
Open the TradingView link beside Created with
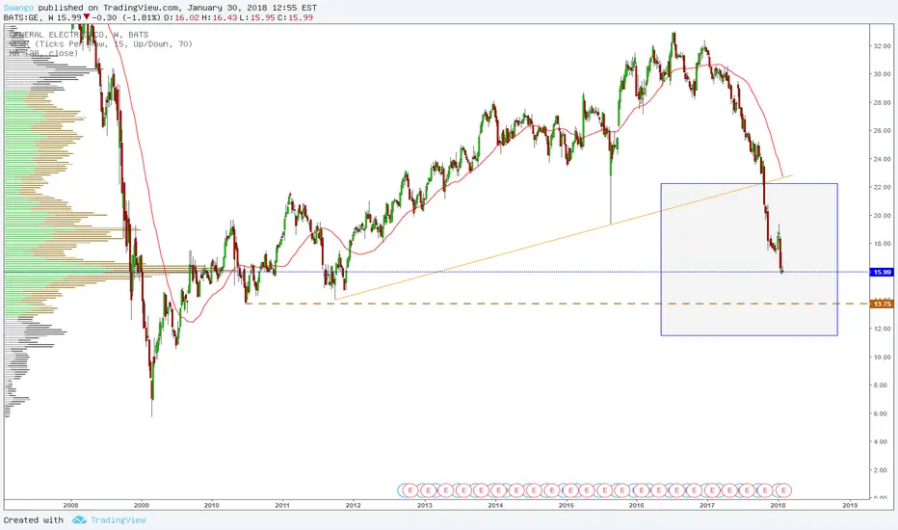[x=118, y=519]
